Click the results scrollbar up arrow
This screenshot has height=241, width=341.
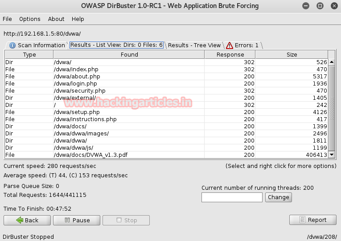coord(332,62)
